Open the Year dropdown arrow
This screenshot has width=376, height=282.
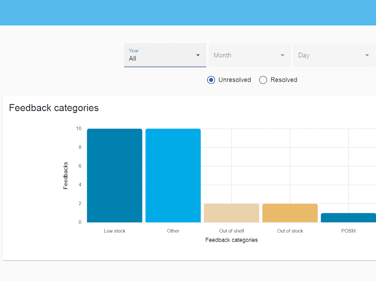[198, 55]
